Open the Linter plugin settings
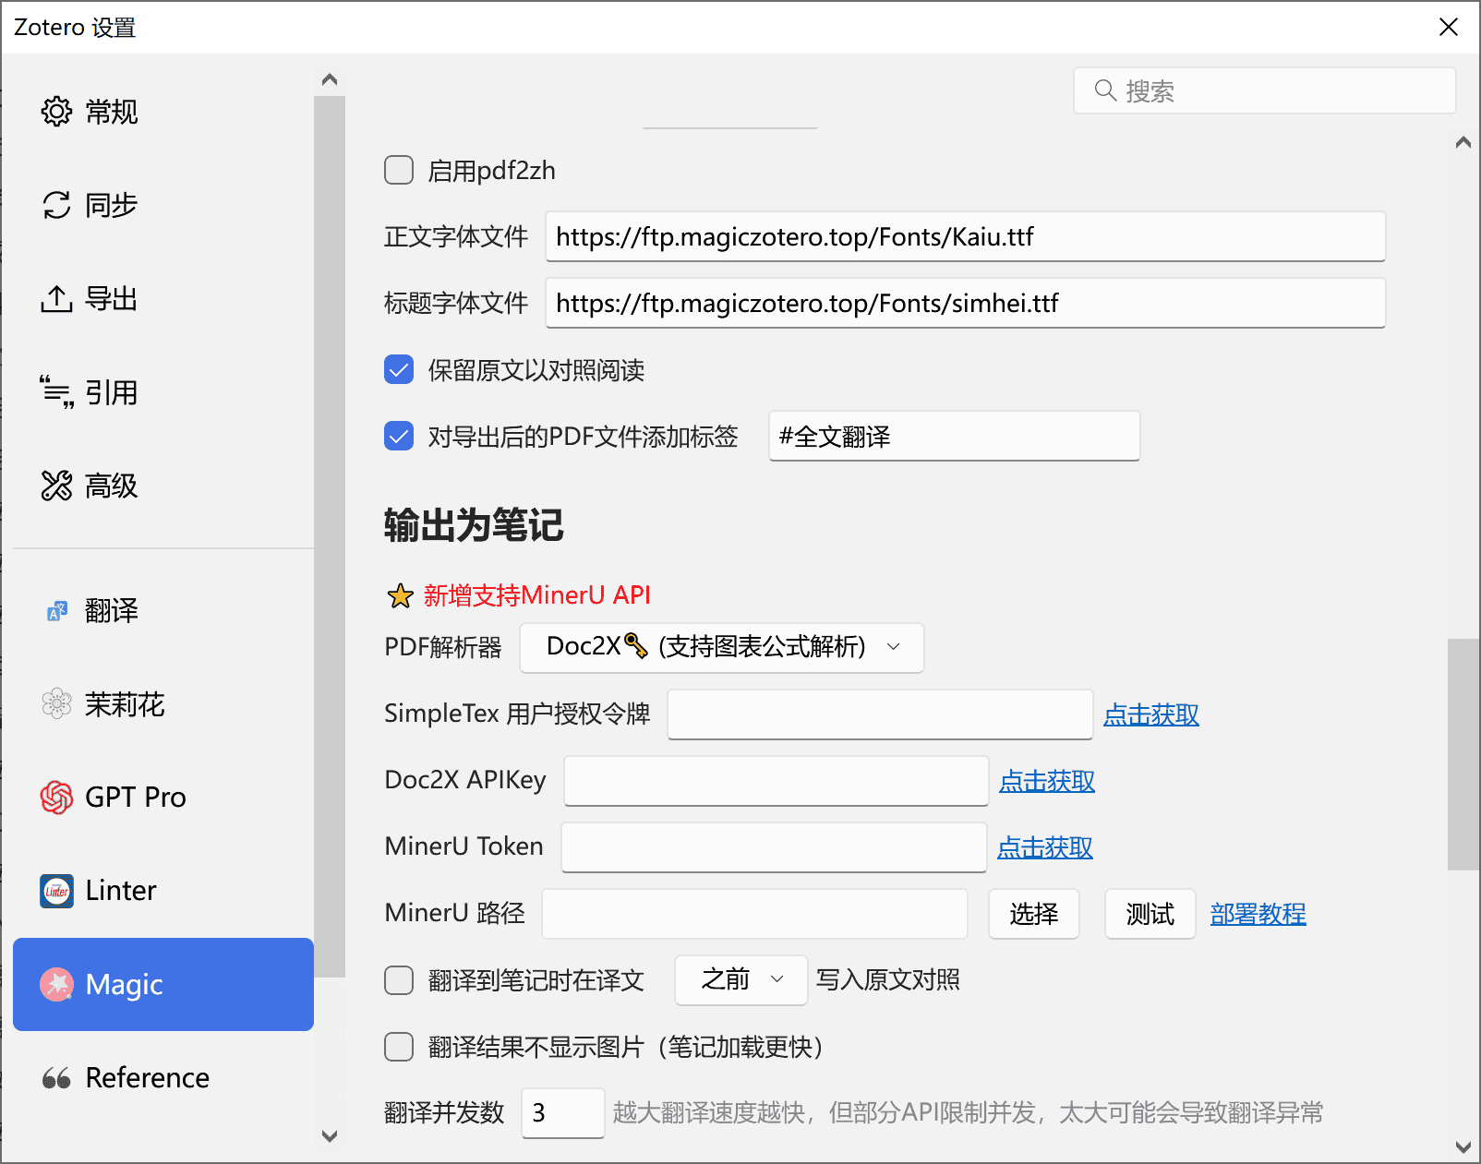Viewport: 1481px width, 1164px height. tap(119, 890)
